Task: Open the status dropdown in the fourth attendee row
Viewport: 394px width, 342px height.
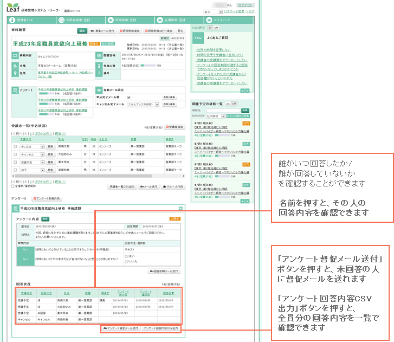Action: [32, 170]
